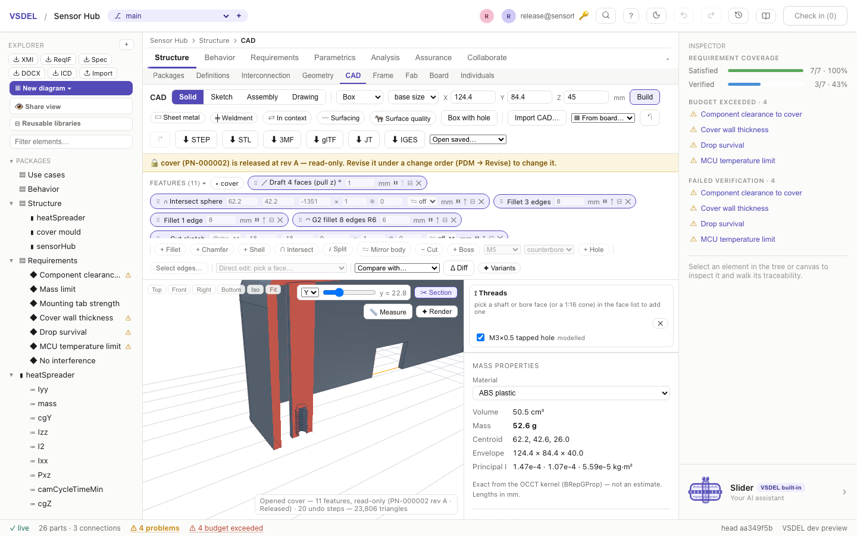The height and width of the screenshot is (536, 857).
Task: Toggle dark mode with the moon icon
Action: [656, 16]
